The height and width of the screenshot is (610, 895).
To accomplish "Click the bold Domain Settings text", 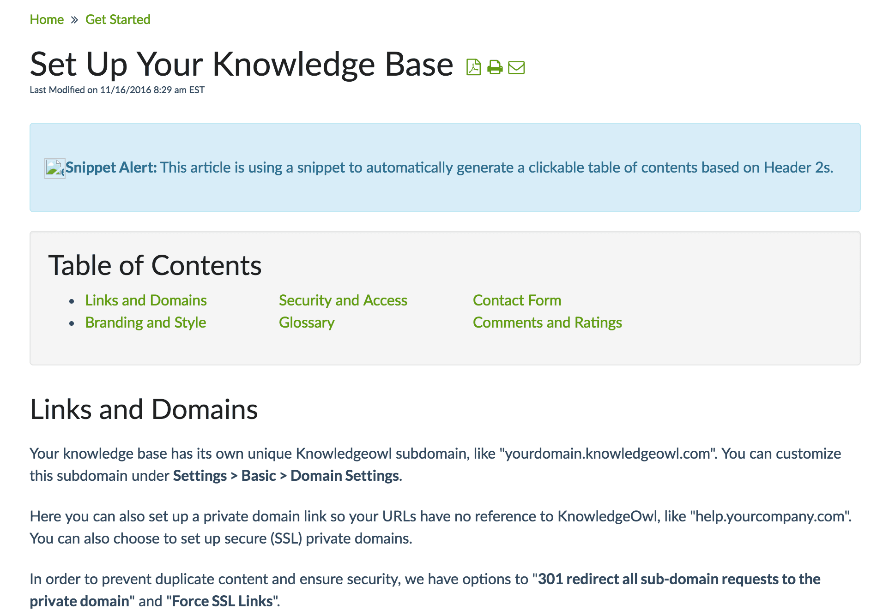I will (345, 476).
